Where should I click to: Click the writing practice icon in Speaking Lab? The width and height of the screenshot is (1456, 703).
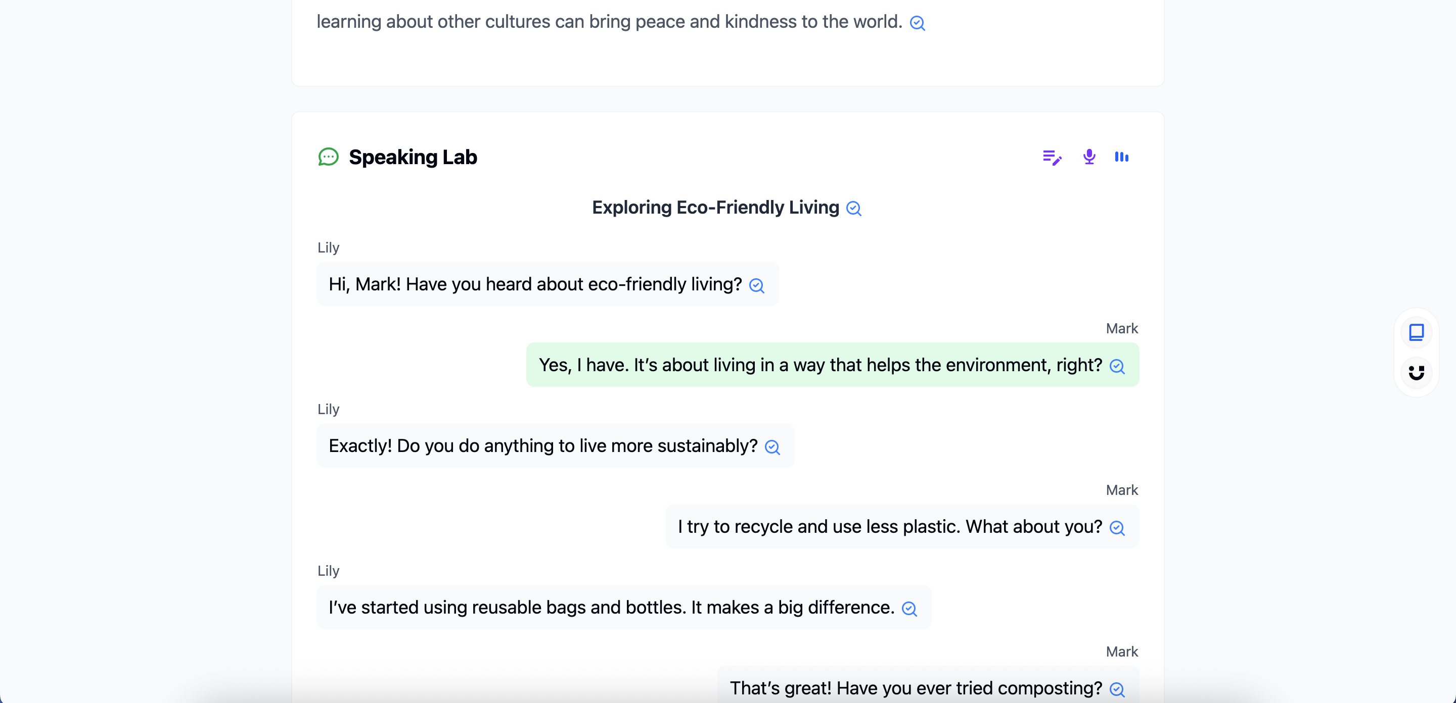tap(1052, 157)
